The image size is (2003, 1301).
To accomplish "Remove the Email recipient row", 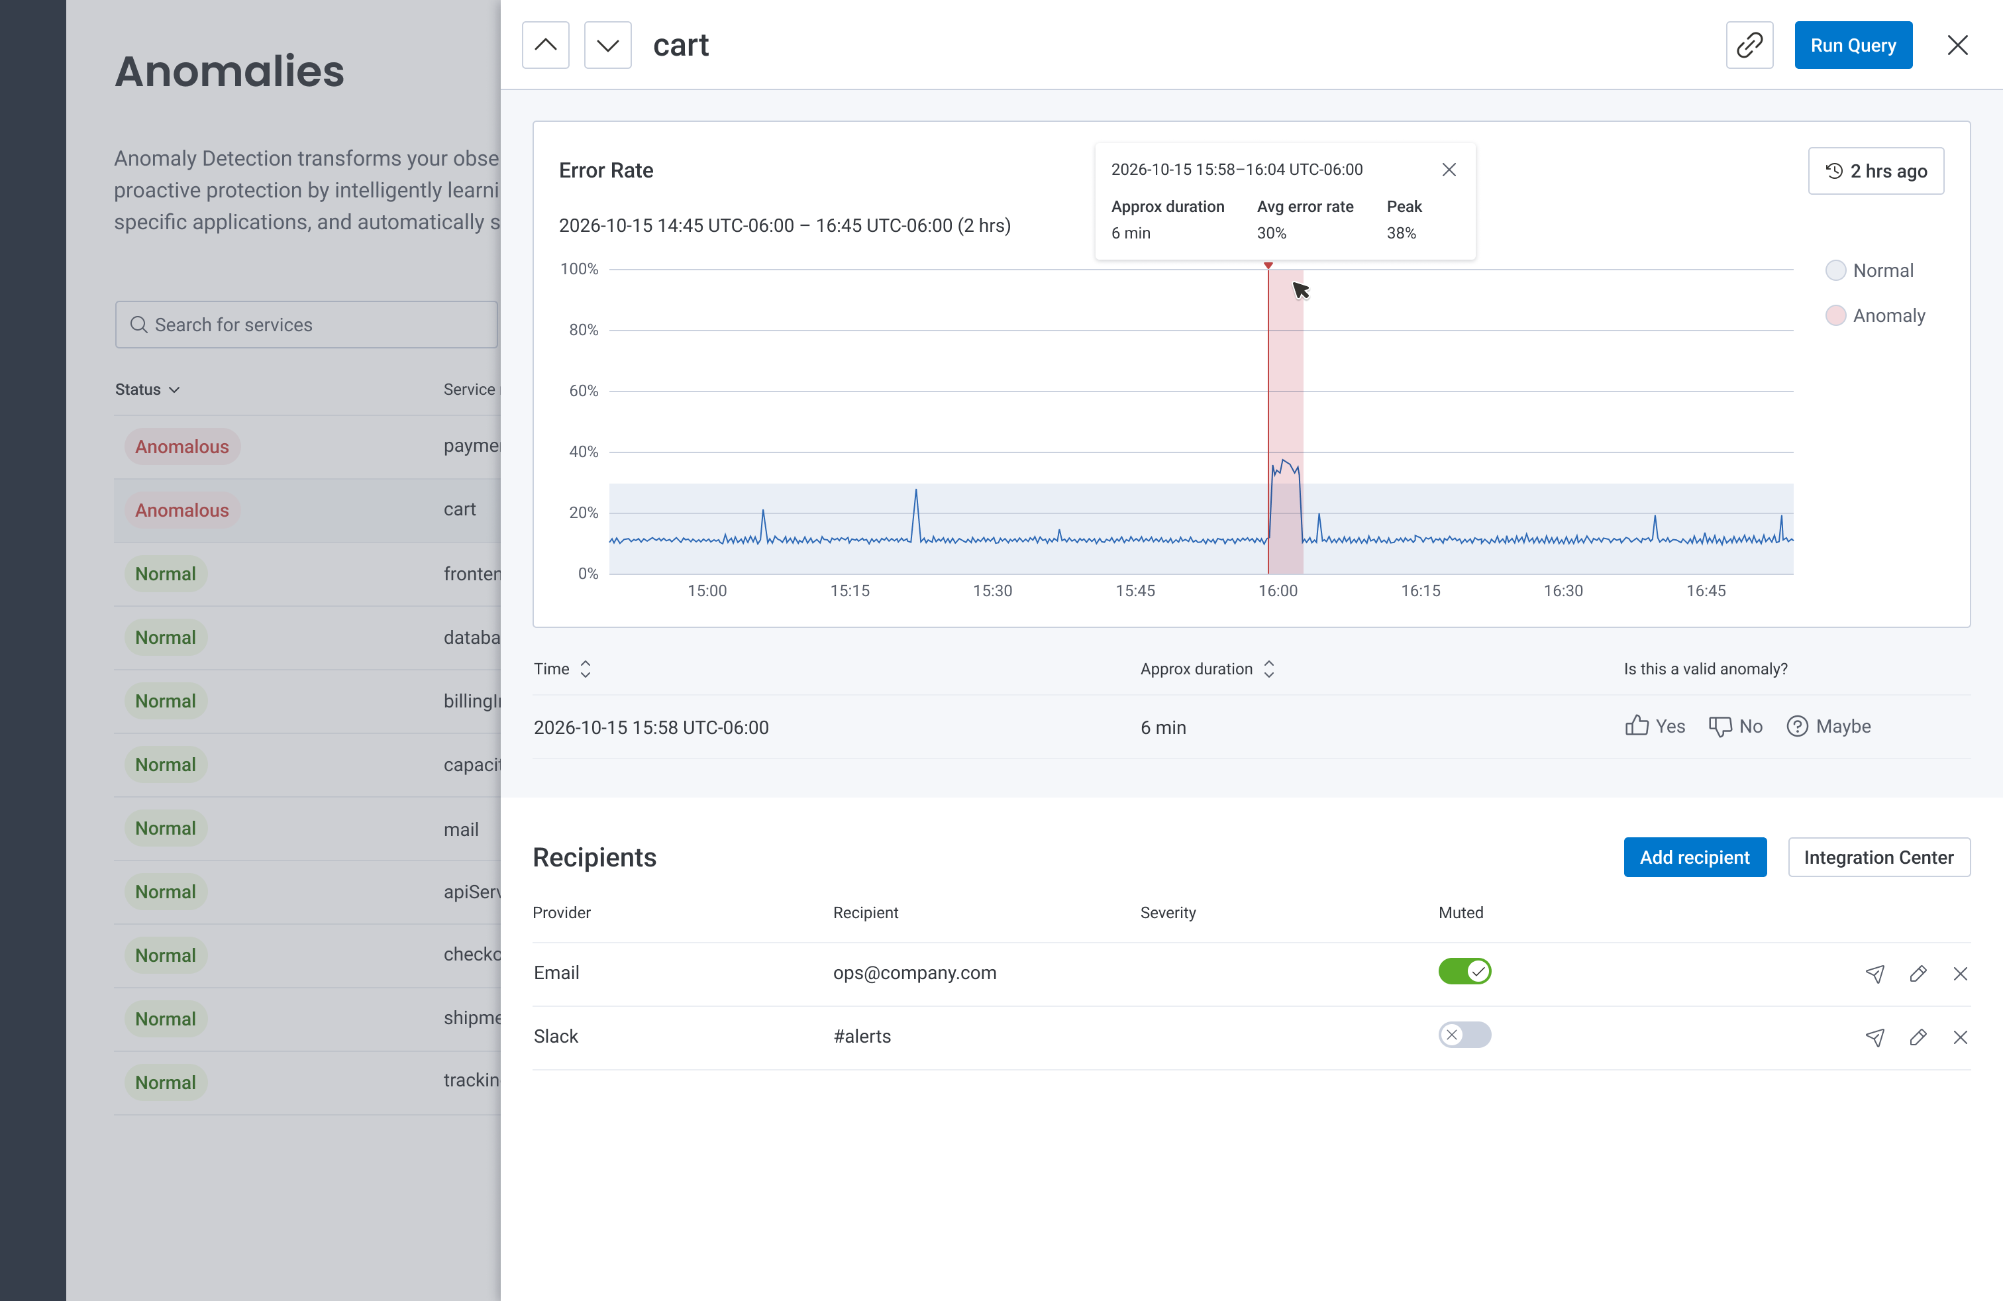I will [x=1960, y=974].
